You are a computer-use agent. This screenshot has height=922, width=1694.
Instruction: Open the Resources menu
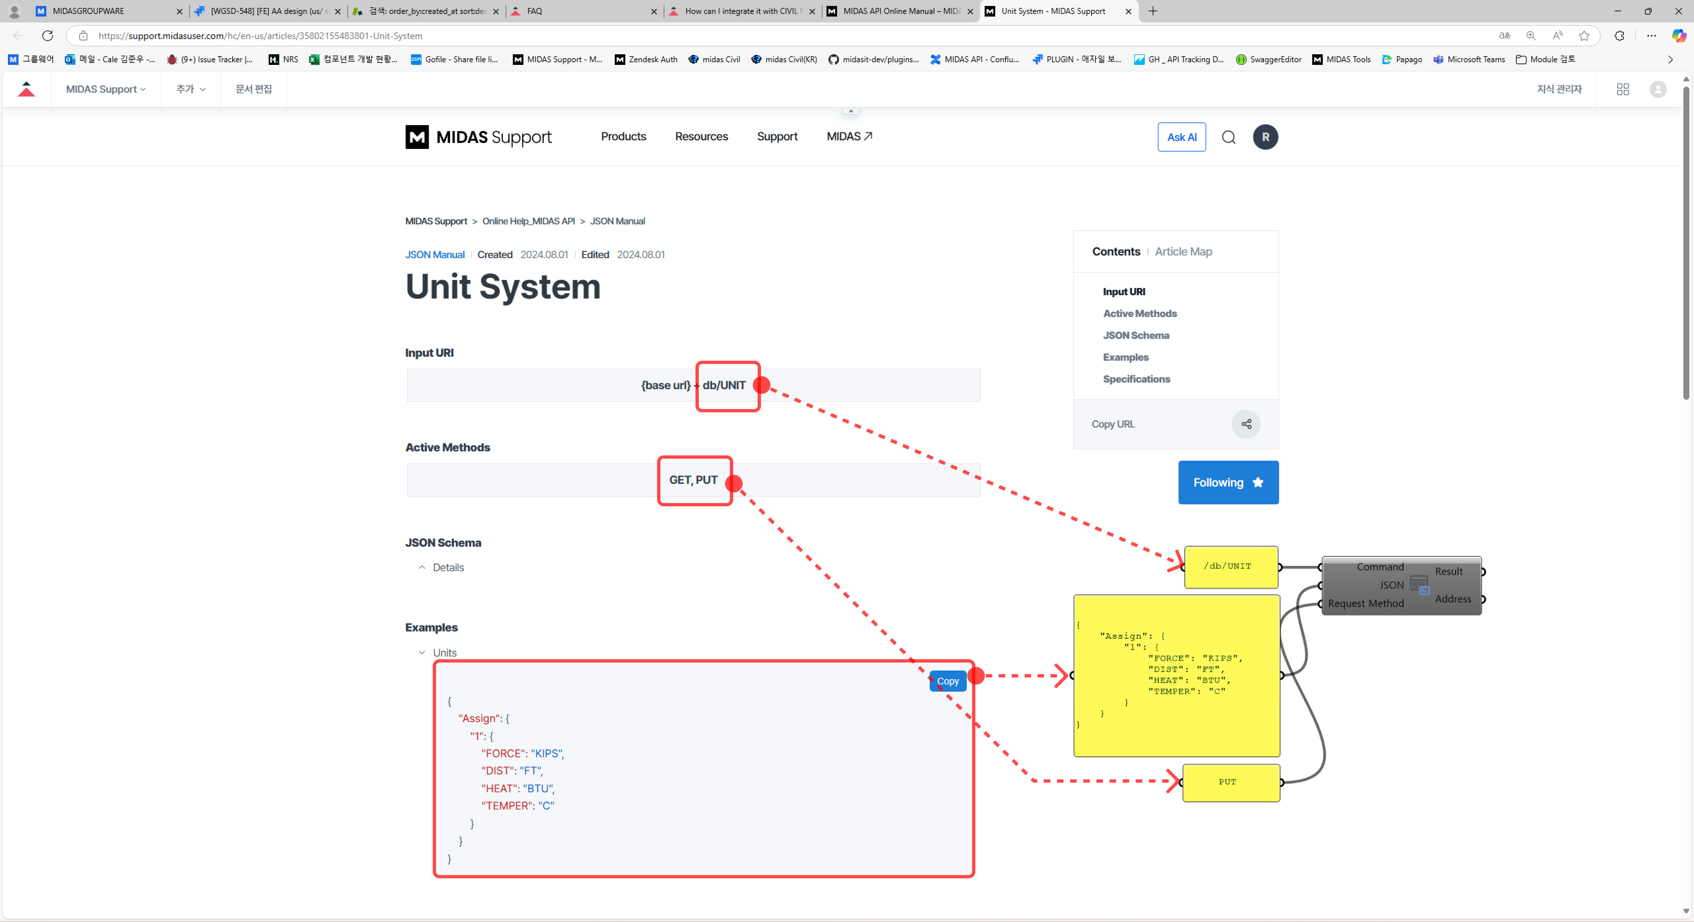tap(701, 136)
